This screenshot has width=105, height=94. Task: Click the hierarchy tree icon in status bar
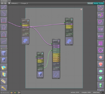pos(19,93)
